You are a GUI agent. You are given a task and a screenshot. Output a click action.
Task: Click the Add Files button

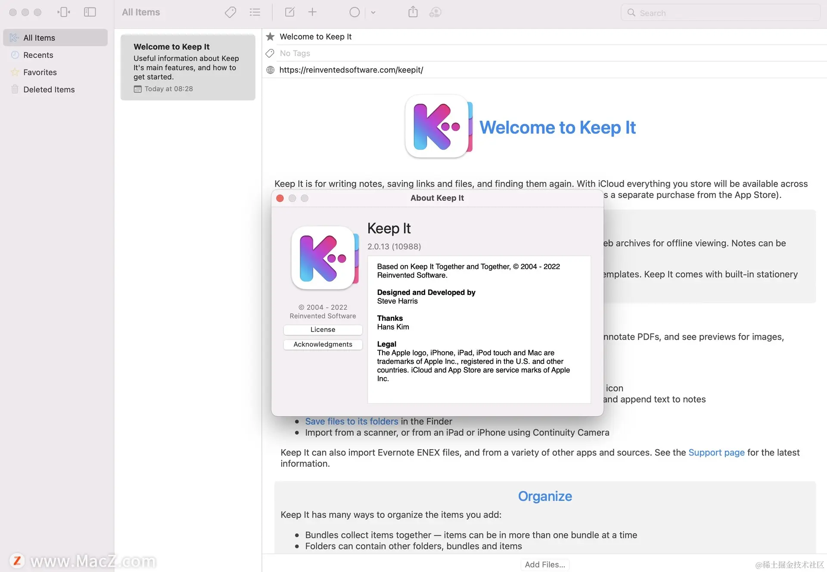[x=545, y=565]
